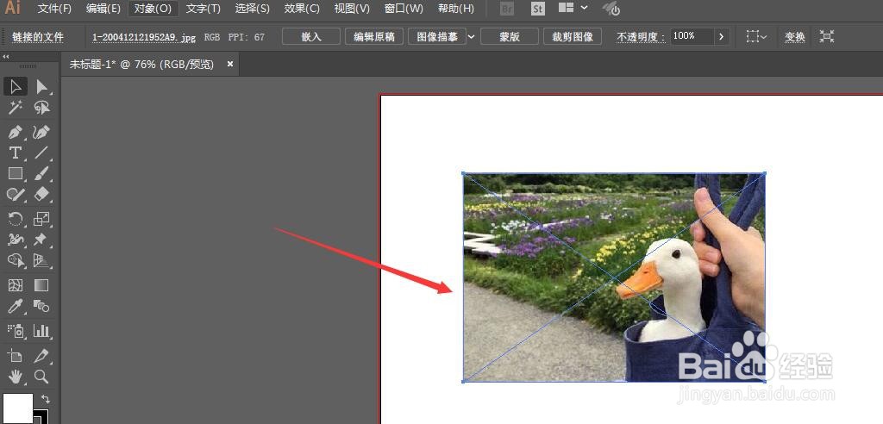Select the Puppet Warp pin tool
Screen dimensions: 883x424
tap(41, 240)
